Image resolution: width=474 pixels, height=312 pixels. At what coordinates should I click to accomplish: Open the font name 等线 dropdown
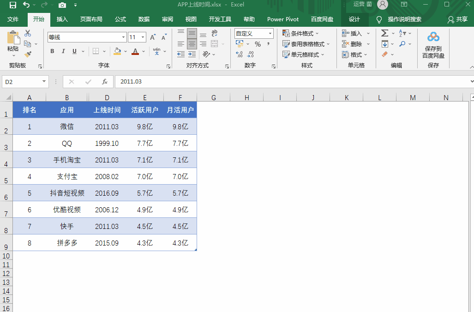123,37
